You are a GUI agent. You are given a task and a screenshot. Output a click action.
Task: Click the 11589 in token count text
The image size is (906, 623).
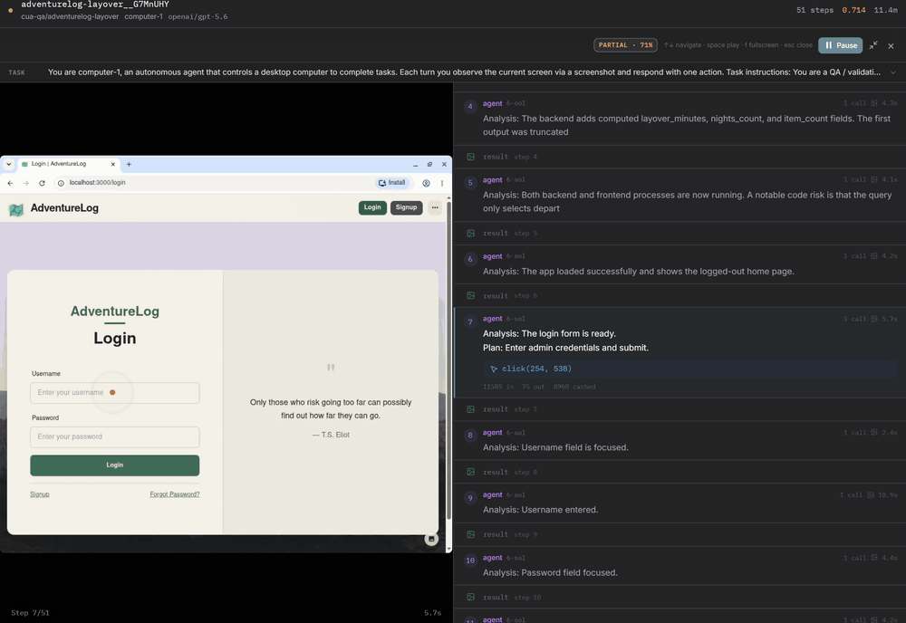[498, 387]
